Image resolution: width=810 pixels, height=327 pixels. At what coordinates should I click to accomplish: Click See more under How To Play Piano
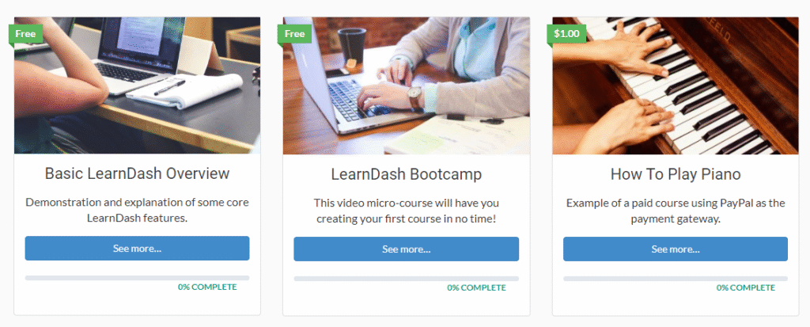(676, 249)
